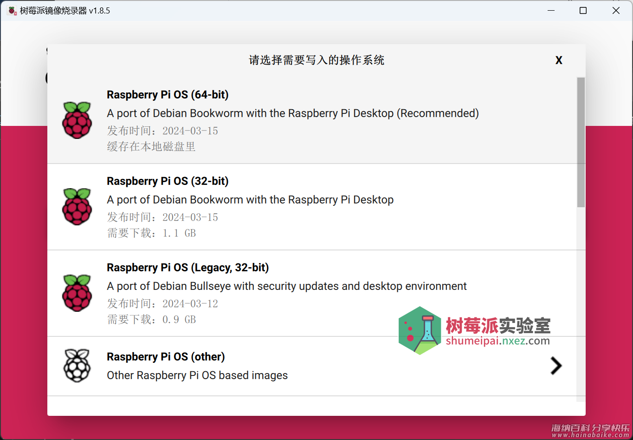Expand Raspberry Pi OS (other) with chevron arrow
The width and height of the screenshot is (633, 440).
(556, 366)
